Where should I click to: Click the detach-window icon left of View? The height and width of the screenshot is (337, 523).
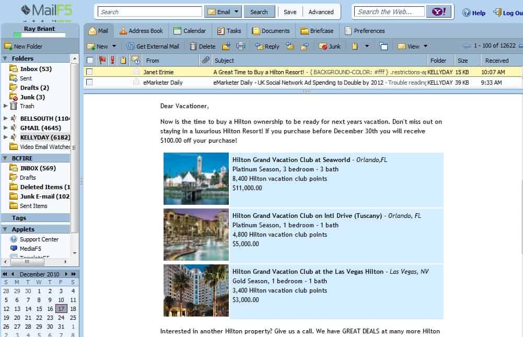[x=383, y=47]
